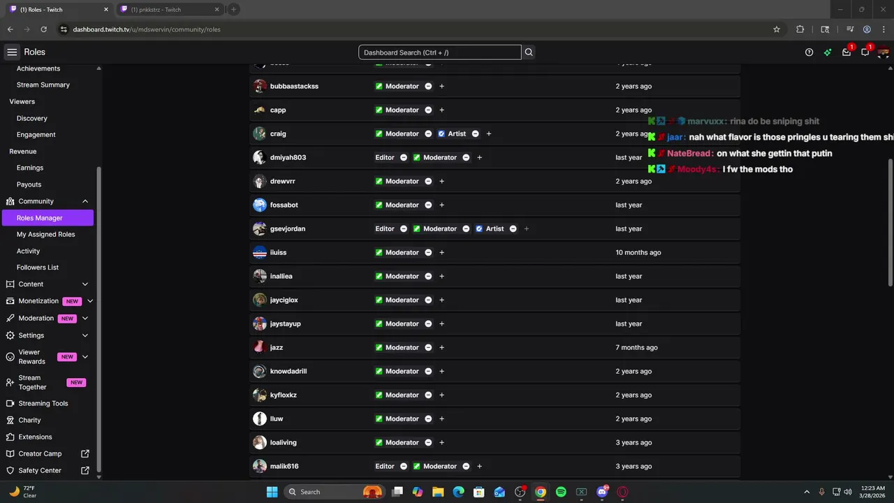Remove Editor role from dmiyah803
Screen dimensions: 894x503
pos(403,157)
